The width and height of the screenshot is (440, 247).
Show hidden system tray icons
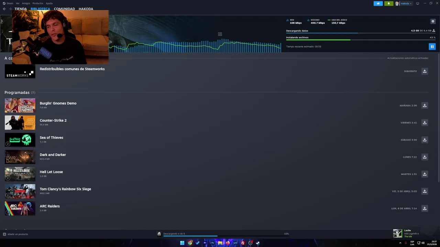400,243
